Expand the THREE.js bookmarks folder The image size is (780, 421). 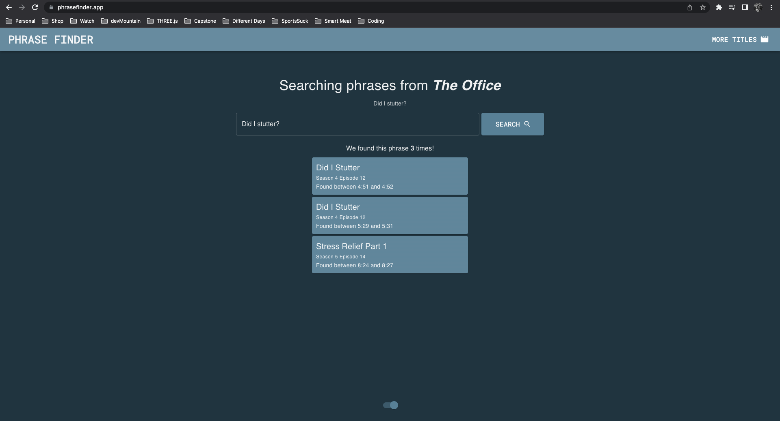tap(162, 21)
